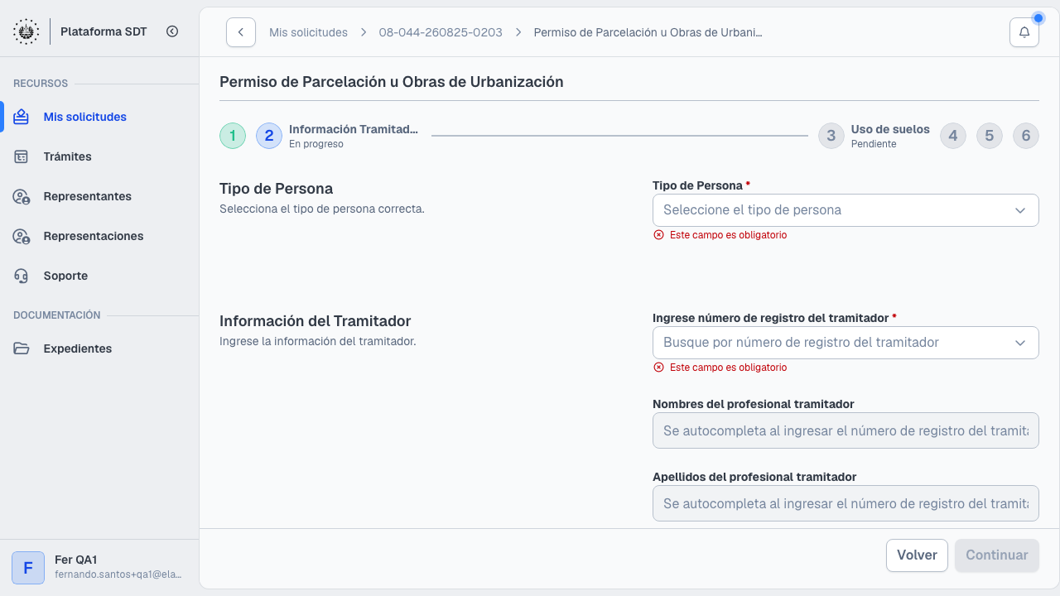
Task: Click the fernando.santos email text
Action: click(x=118, y=574)
